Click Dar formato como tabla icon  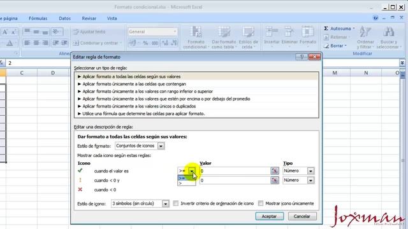(224, 38)
